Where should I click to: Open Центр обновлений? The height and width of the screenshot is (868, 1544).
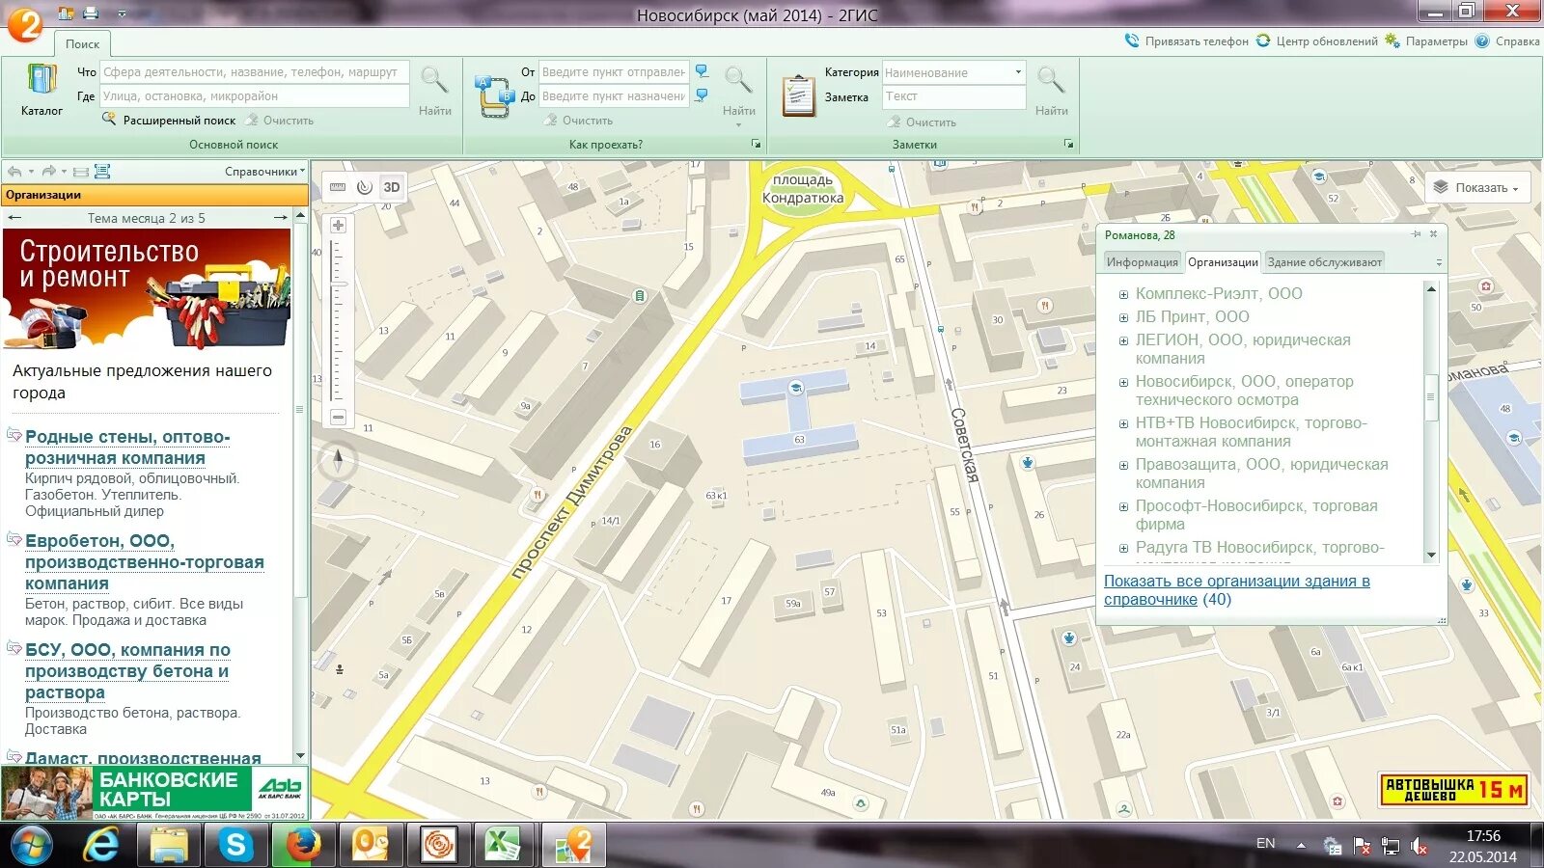[x=1316, y=41]
